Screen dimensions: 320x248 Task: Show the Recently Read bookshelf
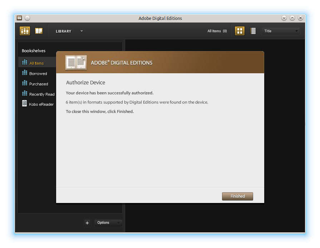click(42, 94)
